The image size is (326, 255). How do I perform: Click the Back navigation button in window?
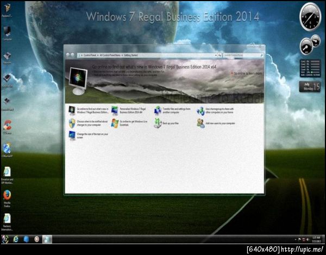[68, 55]
